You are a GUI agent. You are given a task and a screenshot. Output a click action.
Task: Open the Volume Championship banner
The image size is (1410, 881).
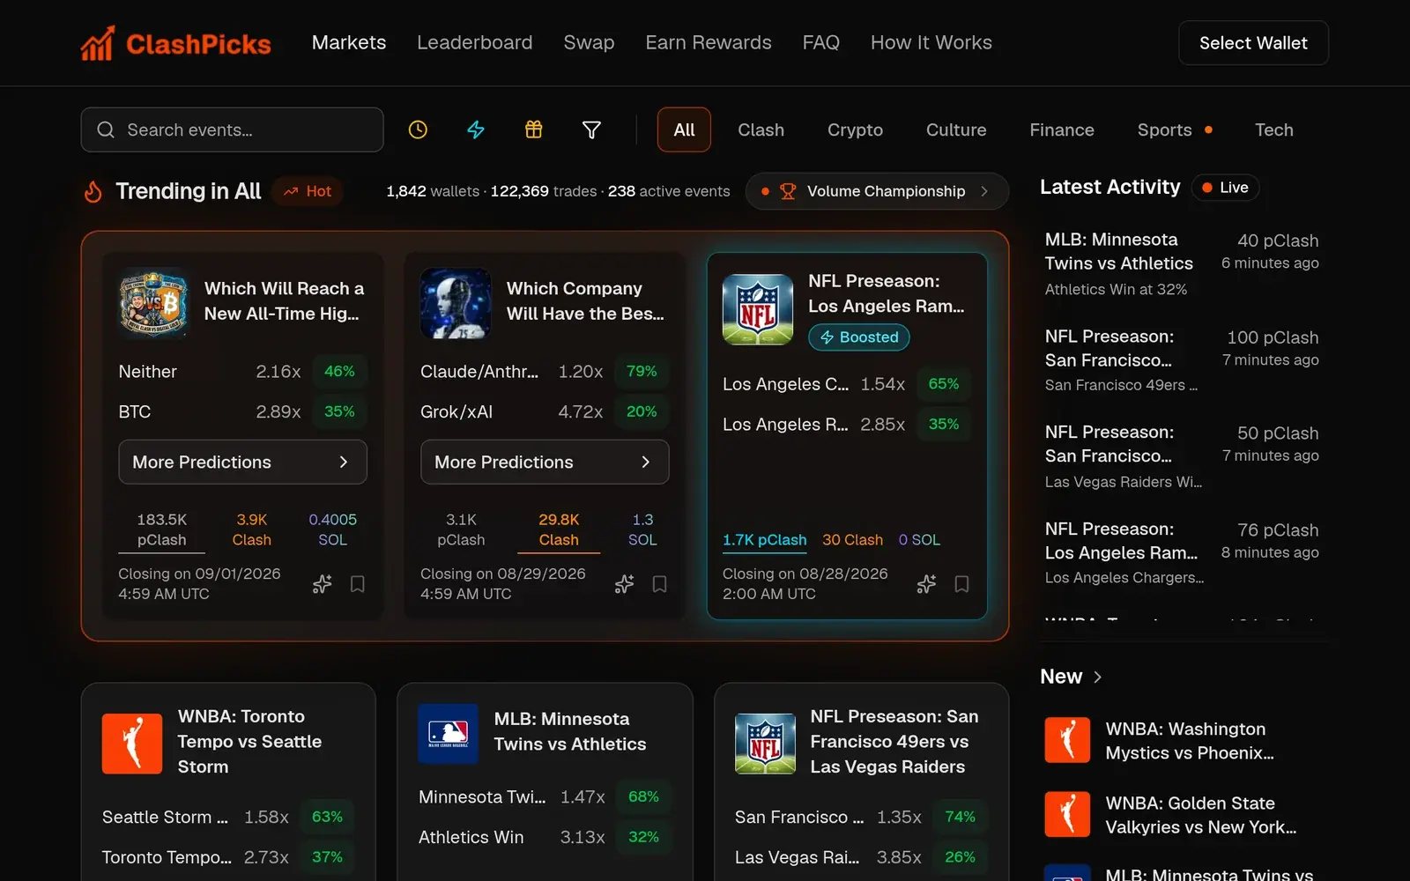(877, 191)
